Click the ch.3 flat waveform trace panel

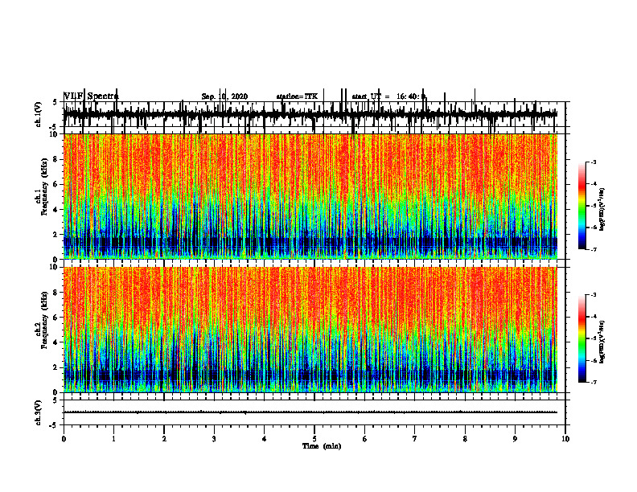click(x=314, y=412)
